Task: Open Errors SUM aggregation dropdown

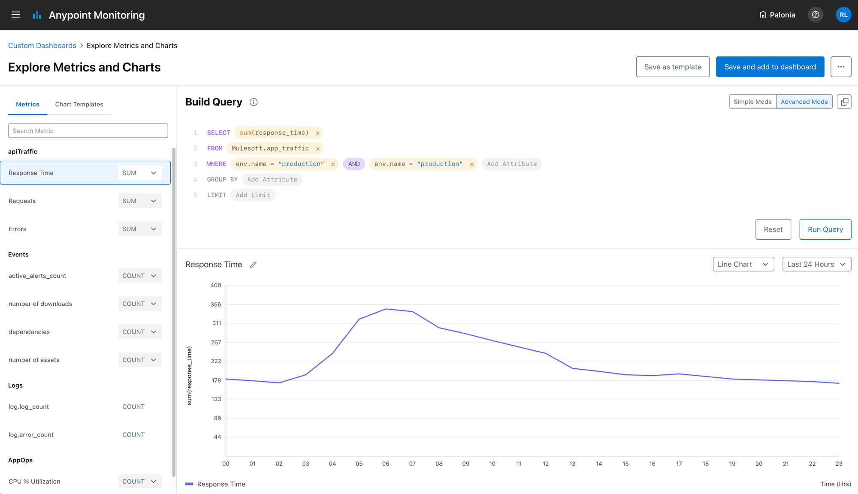Action: point(140,229)
